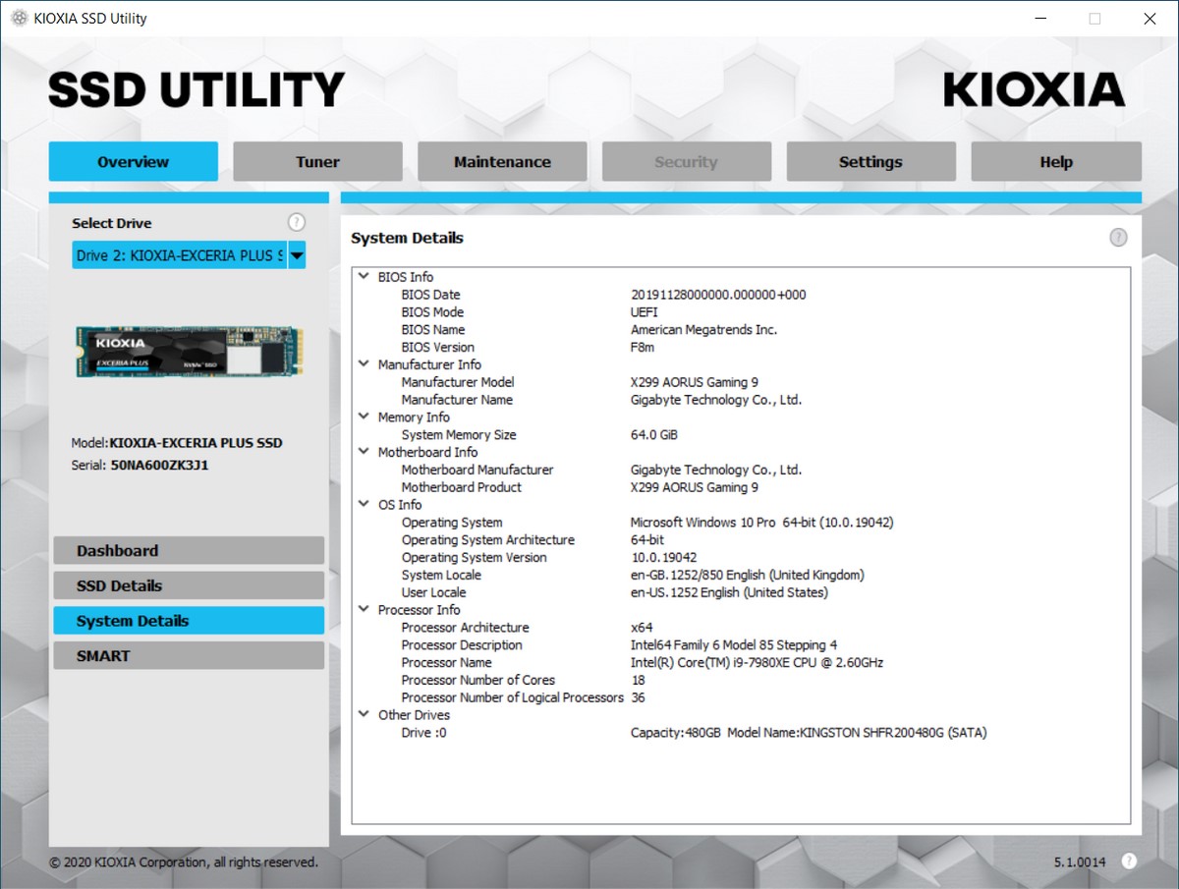Screen dimensions: 1179x889
Task: Click the Microsoft Windows 10 Pro value
Action: pos(761,523)
